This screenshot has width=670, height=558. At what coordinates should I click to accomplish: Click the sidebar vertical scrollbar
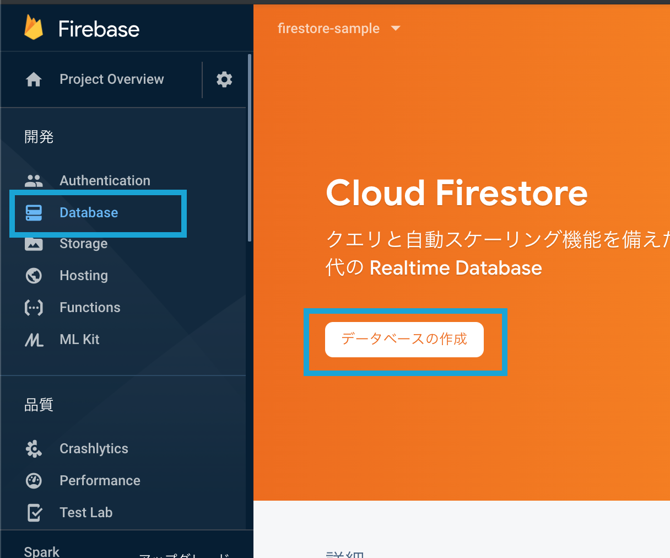[250, 148]
